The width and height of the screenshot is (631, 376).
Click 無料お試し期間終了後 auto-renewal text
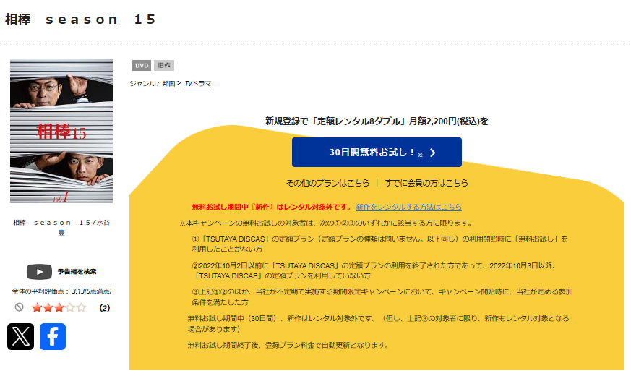[288, 345]
